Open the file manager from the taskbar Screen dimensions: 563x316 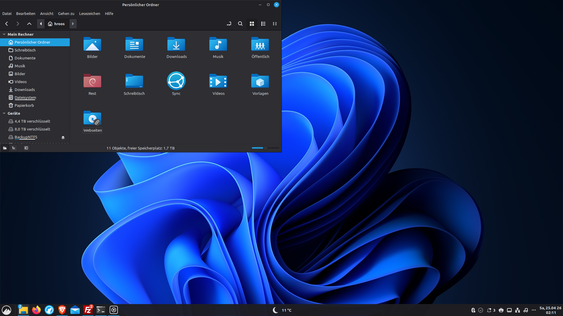(x=23, y=310)
